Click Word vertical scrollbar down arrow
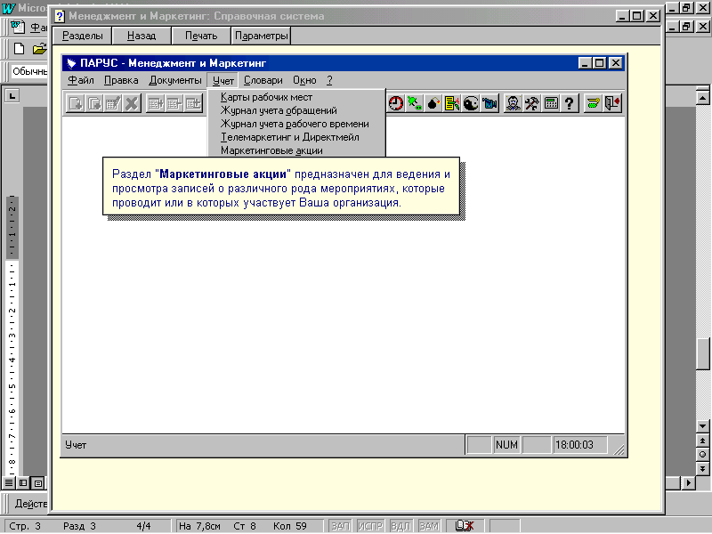 pos(702,426)
